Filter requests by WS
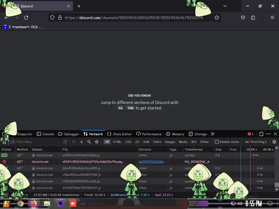 point(194,142)
